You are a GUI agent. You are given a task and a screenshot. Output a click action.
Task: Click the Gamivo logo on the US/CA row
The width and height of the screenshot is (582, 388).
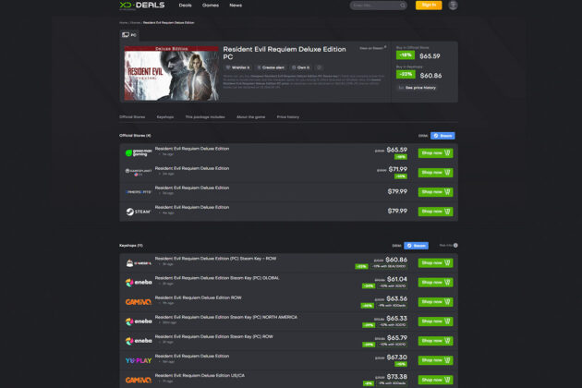[x=139, y=380]
